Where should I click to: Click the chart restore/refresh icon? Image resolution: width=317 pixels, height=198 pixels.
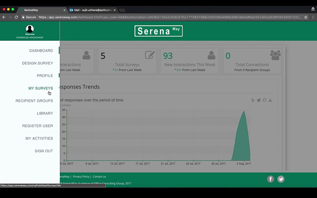point(264,100)
